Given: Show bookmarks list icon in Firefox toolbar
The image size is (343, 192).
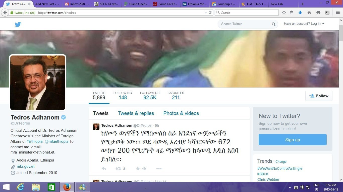Looking at the screenshot, I should pyautogui.click(x=292, y=12).
